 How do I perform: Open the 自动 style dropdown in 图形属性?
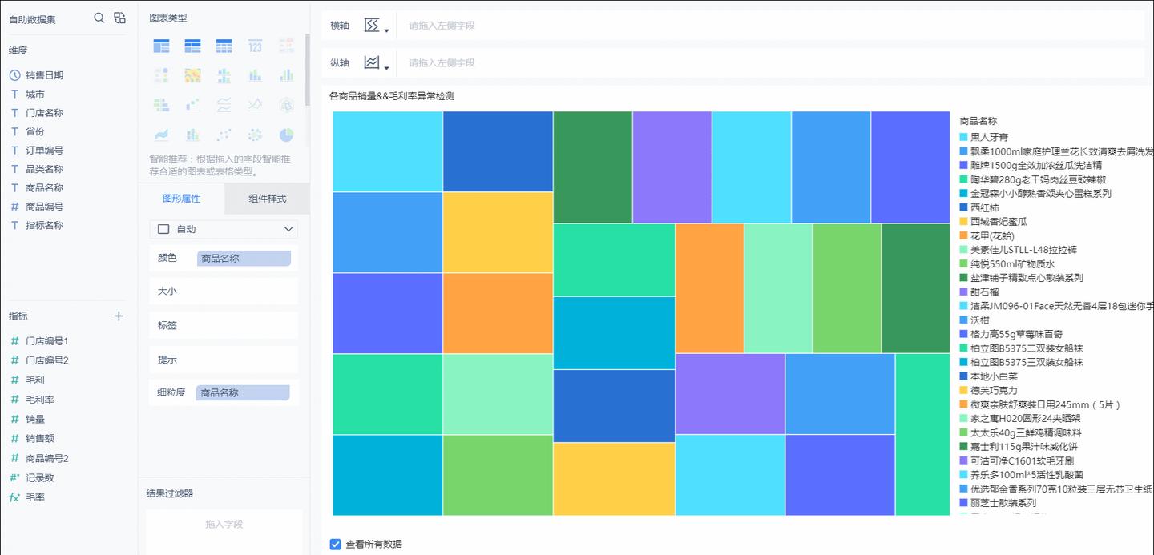223,229
